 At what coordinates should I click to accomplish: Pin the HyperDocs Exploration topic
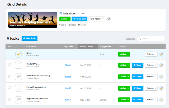(x=10, y=99)
